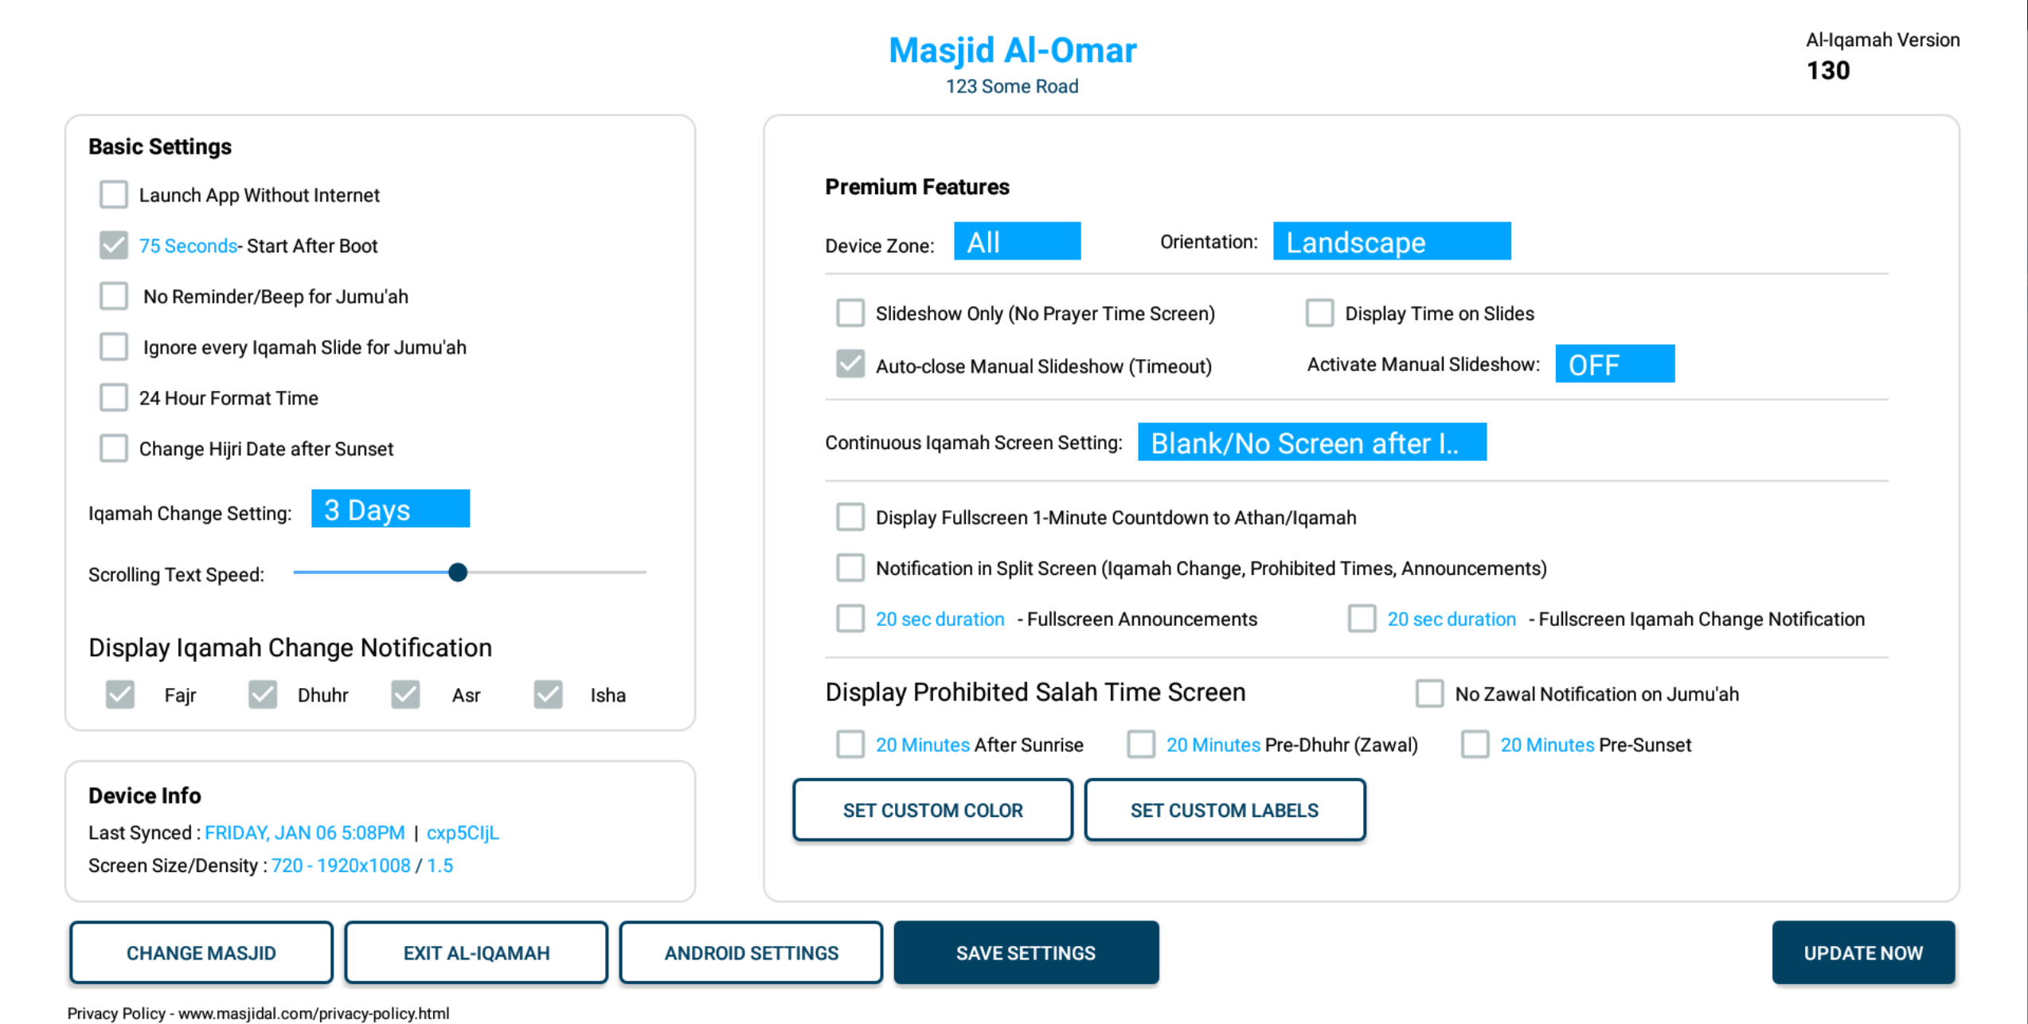The image size is (2028, 1024).
Task: Open the cxp5CIjL device link
Action: pos(463,832)
